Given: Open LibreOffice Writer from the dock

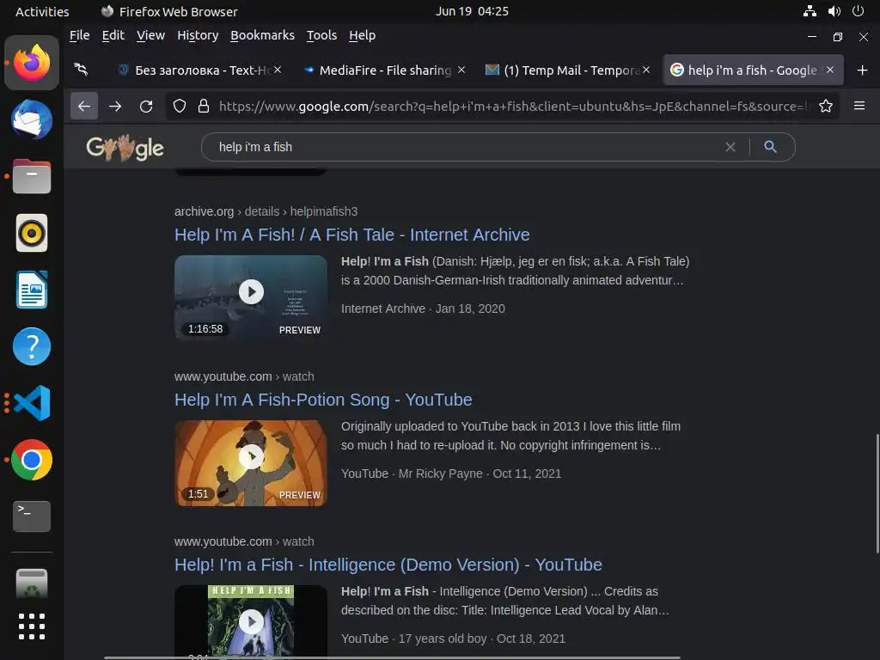Looking at the screenshot, I should click(32, 290).
